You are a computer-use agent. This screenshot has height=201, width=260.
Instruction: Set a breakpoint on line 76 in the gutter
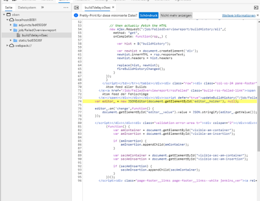(80, 109)
